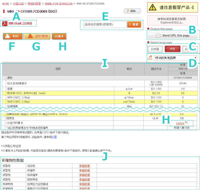Screen dimensions: 200x190
Task: Click the UL94 test method cell
Action: [155, 118]
